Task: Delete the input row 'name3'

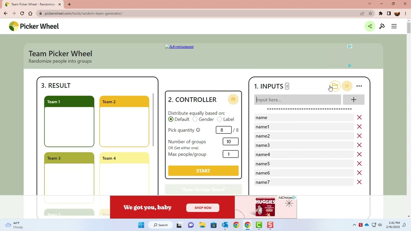Action: point(359,145)
